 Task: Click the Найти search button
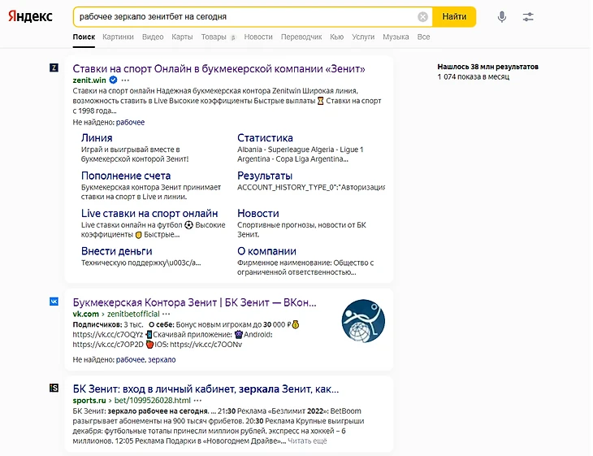click(454, 16)
